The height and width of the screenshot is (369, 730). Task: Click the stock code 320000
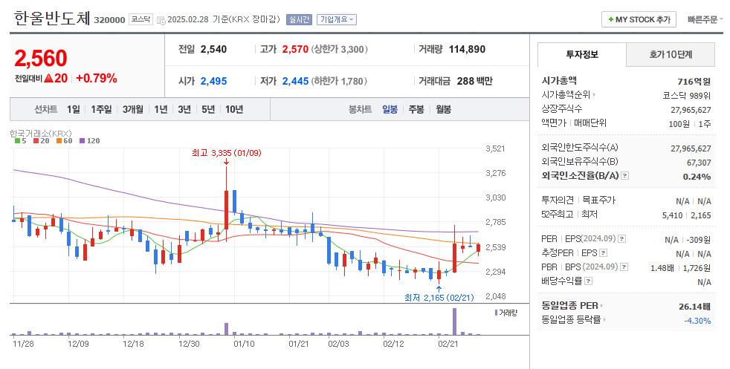(109, 20)
